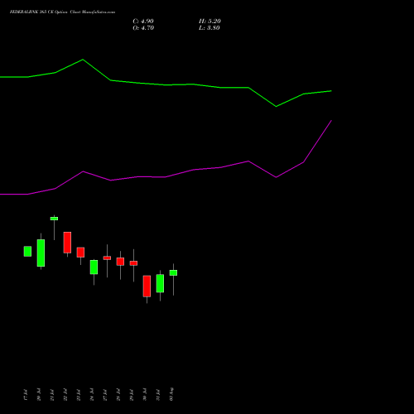The height and width of the screenshot is (414, 414).
Task: Click the green candle for 31 Jul
Action: 160,283
